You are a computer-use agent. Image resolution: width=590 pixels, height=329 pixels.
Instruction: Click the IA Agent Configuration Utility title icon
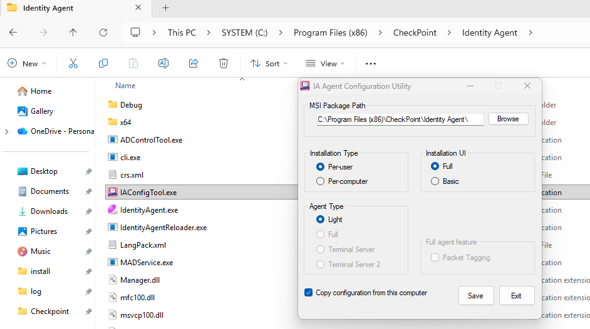305,86
